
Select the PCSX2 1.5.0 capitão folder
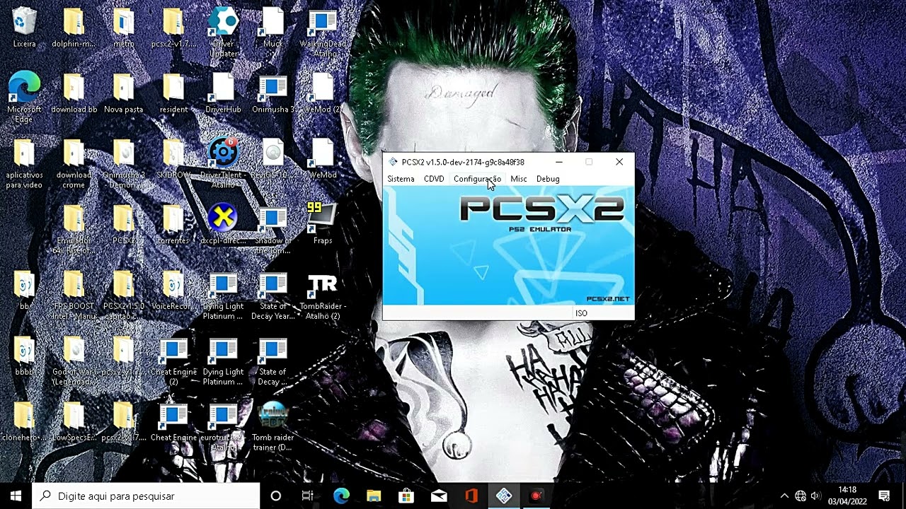(123, 295)
